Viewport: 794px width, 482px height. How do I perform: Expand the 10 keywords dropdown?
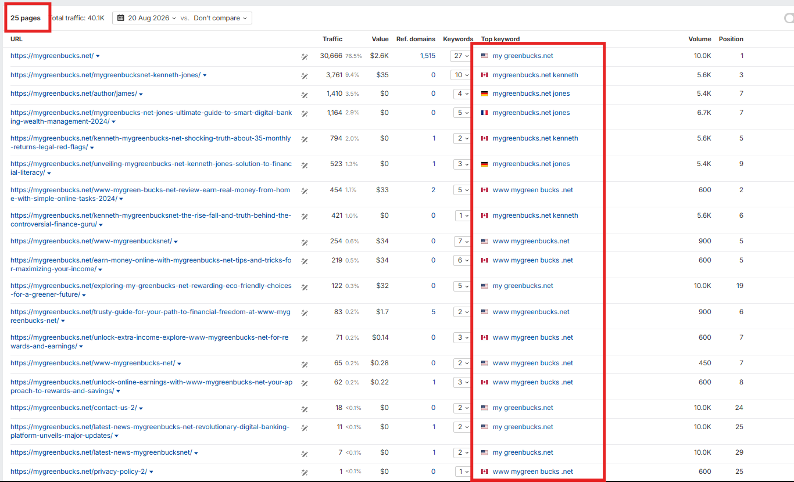click(x=460, y=75)
